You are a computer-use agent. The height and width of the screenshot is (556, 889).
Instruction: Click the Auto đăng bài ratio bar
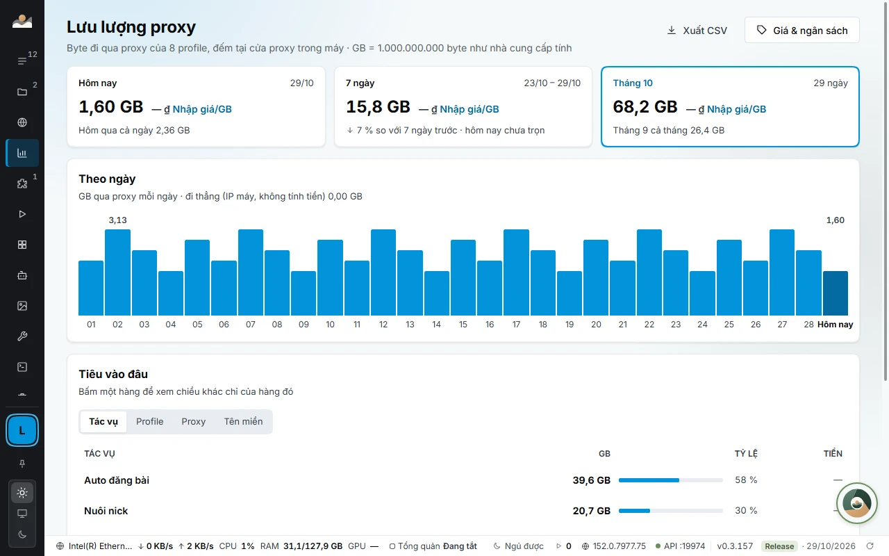point(671,480)
